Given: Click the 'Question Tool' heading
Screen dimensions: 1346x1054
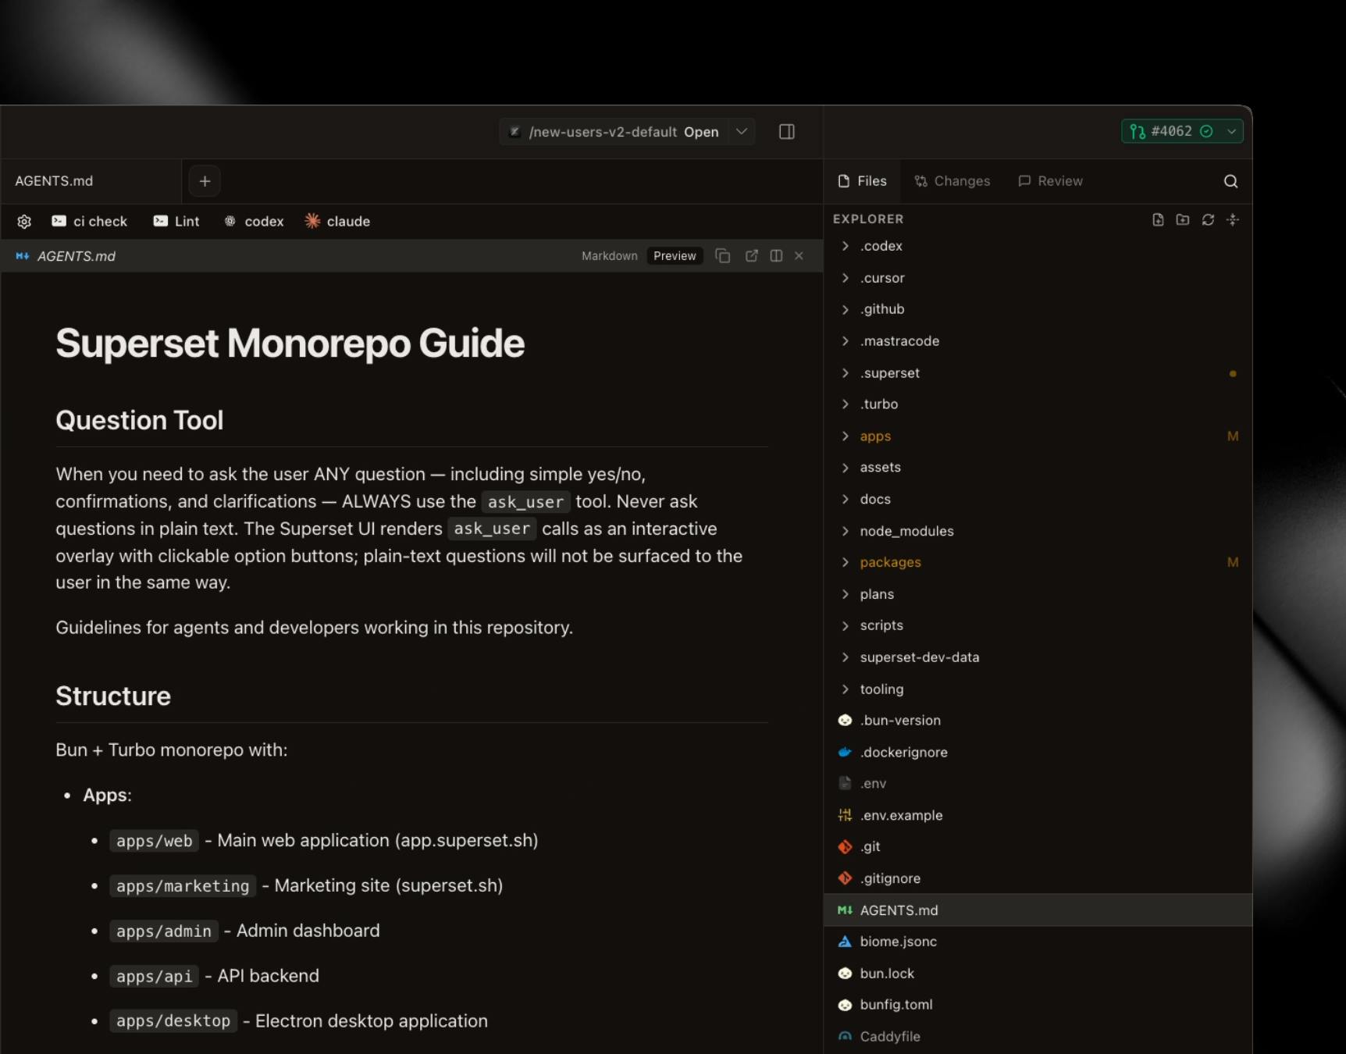Looking at the screenshot, I should tap(140, 421).
